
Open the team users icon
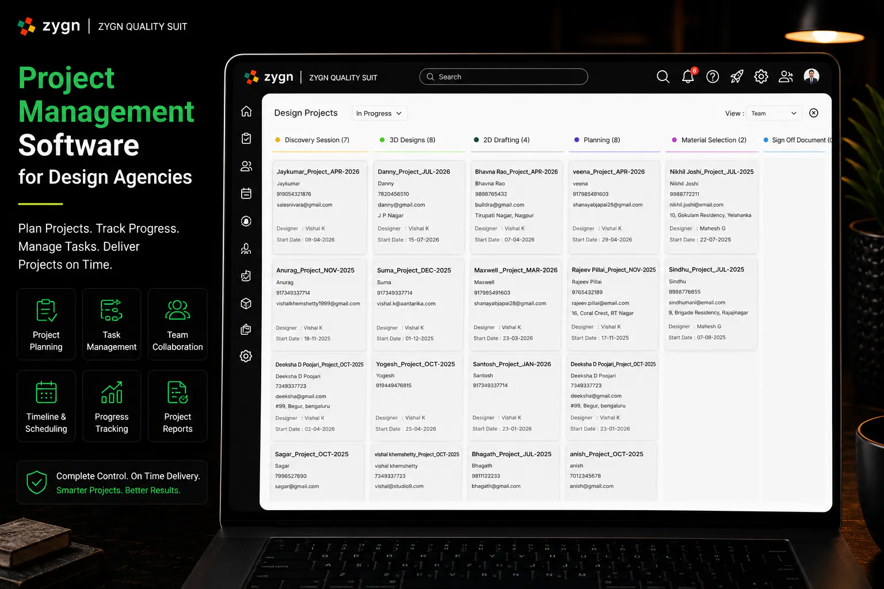click(786, 77)
